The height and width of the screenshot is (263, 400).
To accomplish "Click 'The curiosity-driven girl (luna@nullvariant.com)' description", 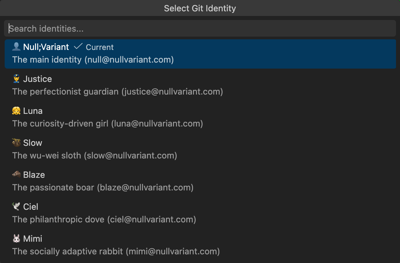I will point(108,124).
